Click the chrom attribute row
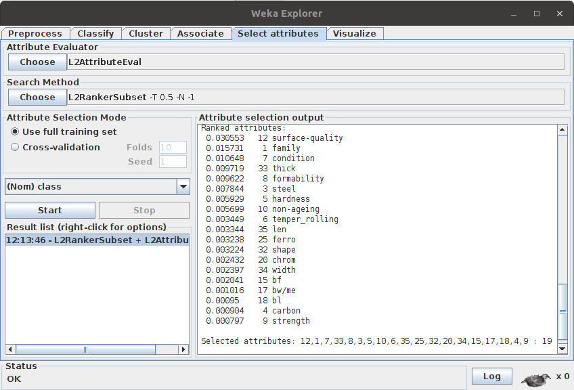 [x=250, y=260]
